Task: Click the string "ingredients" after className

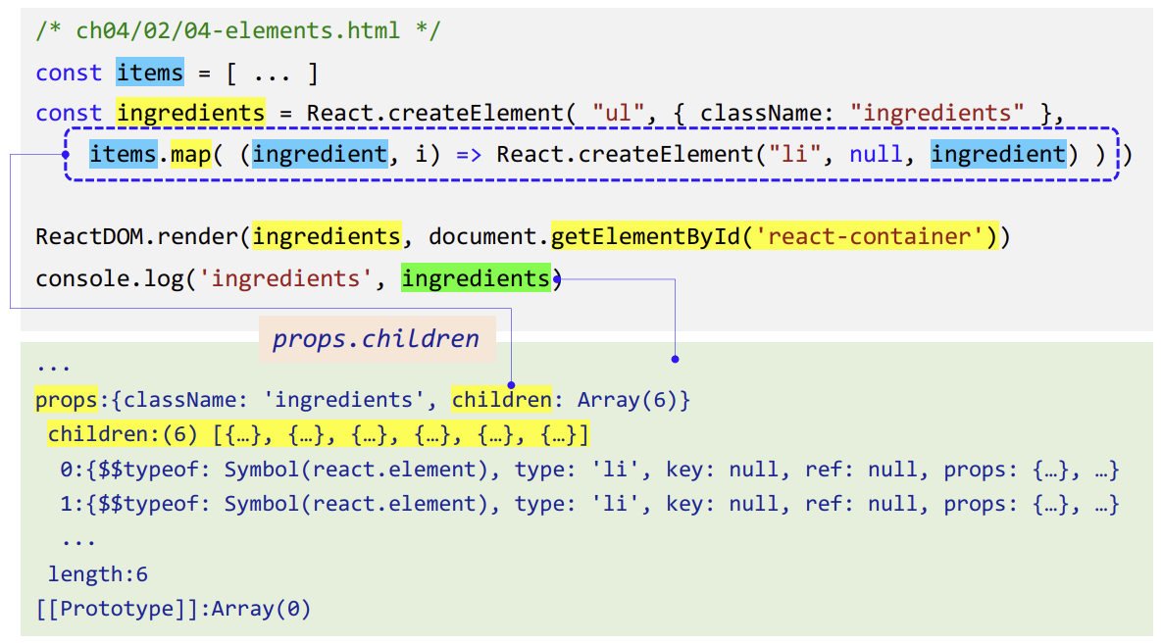Action: coord(936,113)
